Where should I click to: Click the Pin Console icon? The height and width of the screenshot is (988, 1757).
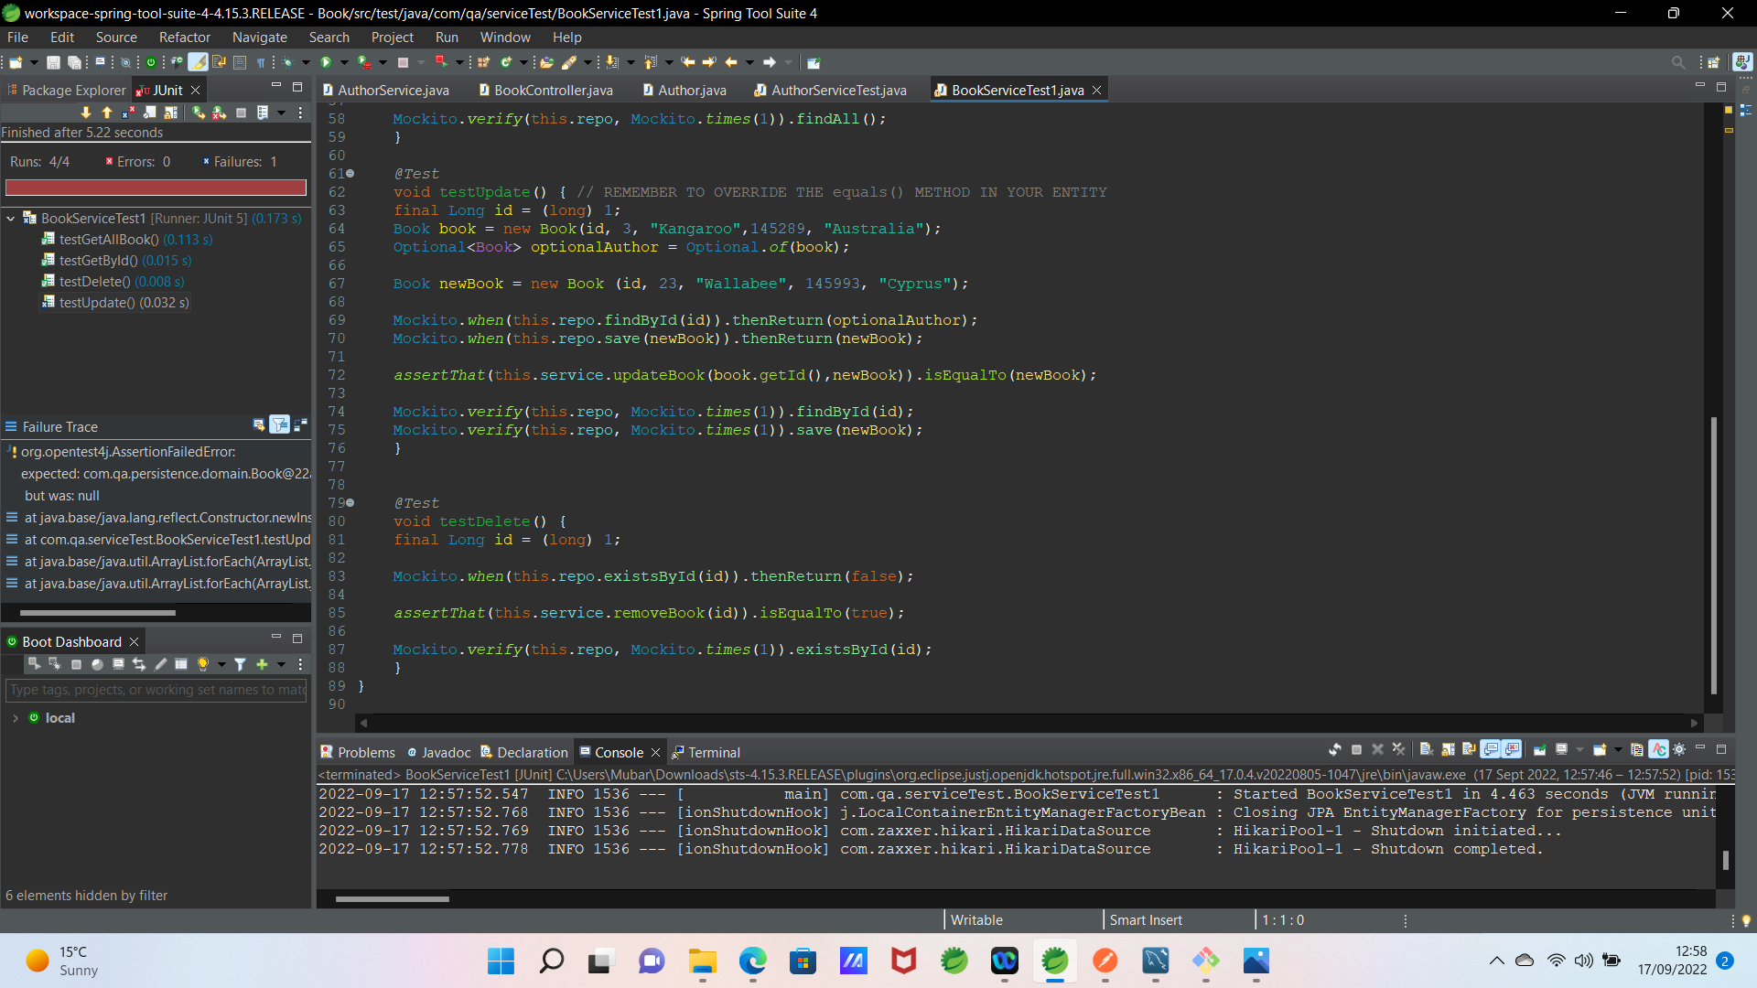coord(1539,750)
